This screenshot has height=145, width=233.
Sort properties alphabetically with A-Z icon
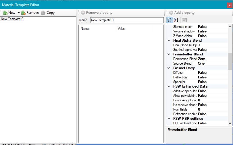[176, 20]
